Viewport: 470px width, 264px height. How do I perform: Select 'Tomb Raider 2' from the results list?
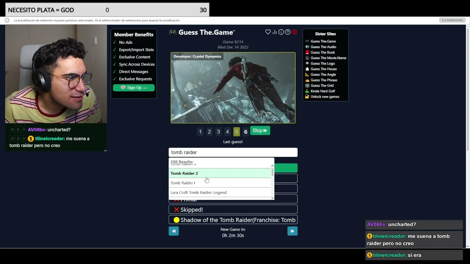[x=220, y=173]
